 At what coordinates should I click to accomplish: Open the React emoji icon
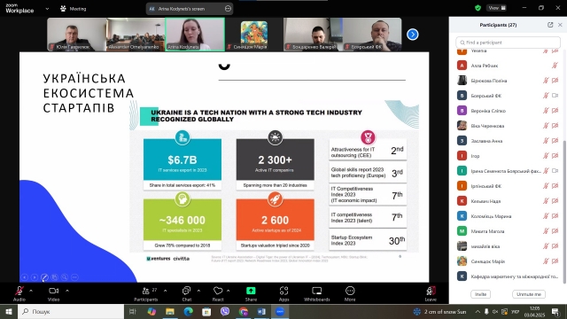tap(218, 291)
